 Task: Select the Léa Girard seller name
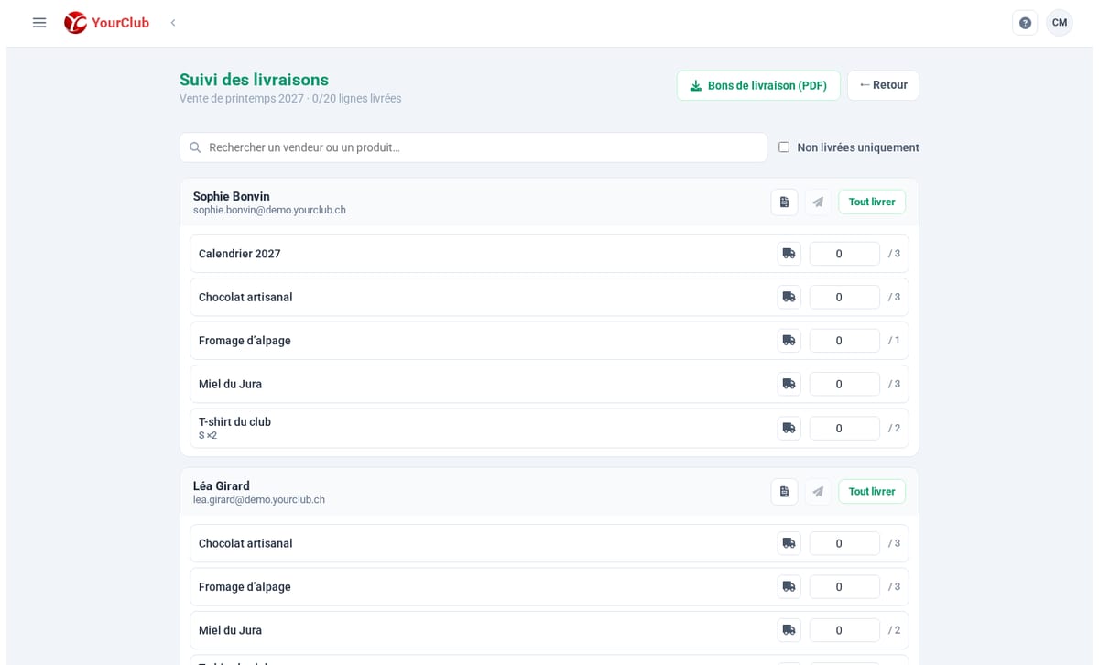(221, 486)
